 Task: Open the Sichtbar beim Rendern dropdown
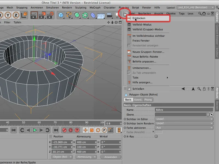click(x=184, y=123)
